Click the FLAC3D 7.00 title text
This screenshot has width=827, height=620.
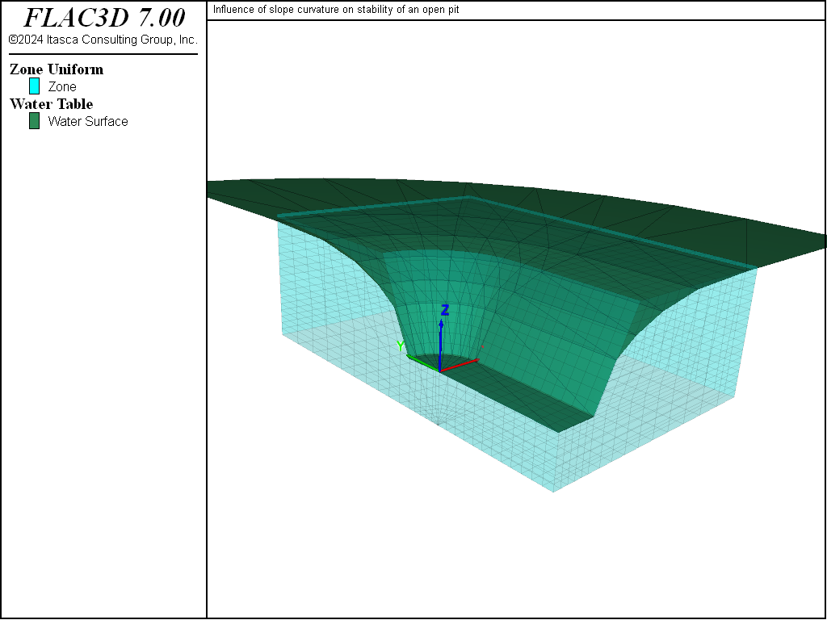(104, 18)
